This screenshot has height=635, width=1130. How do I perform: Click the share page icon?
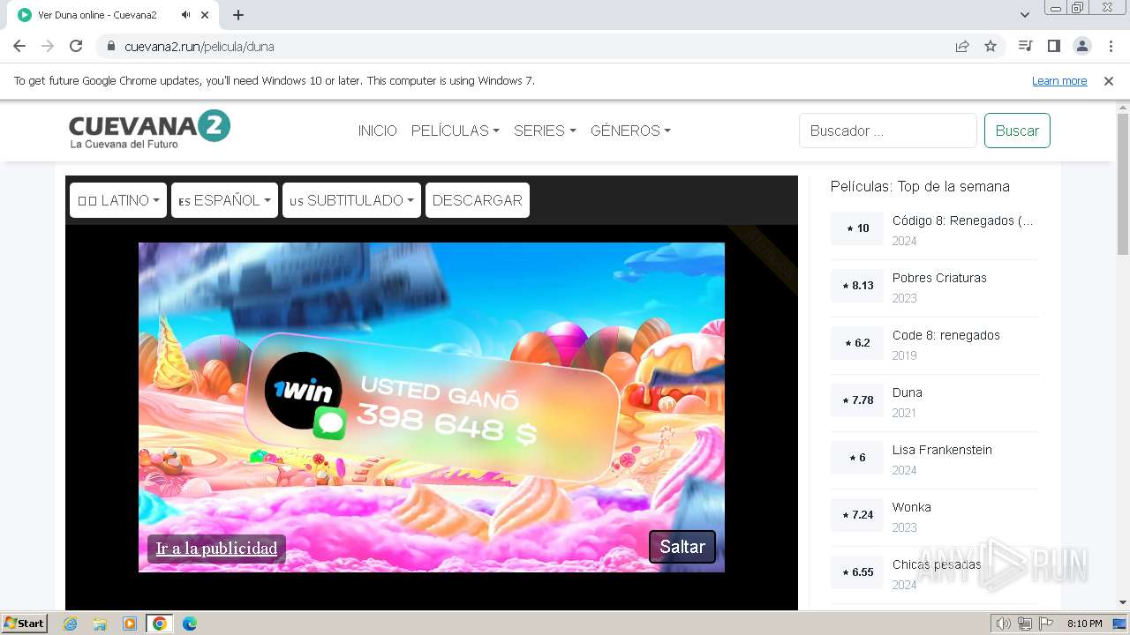(x=962, y=47)
